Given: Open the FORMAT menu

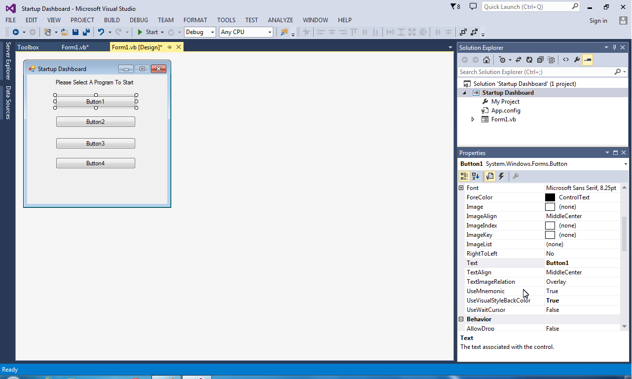Looking at the screenshot, I should click(x=195, y=20).
